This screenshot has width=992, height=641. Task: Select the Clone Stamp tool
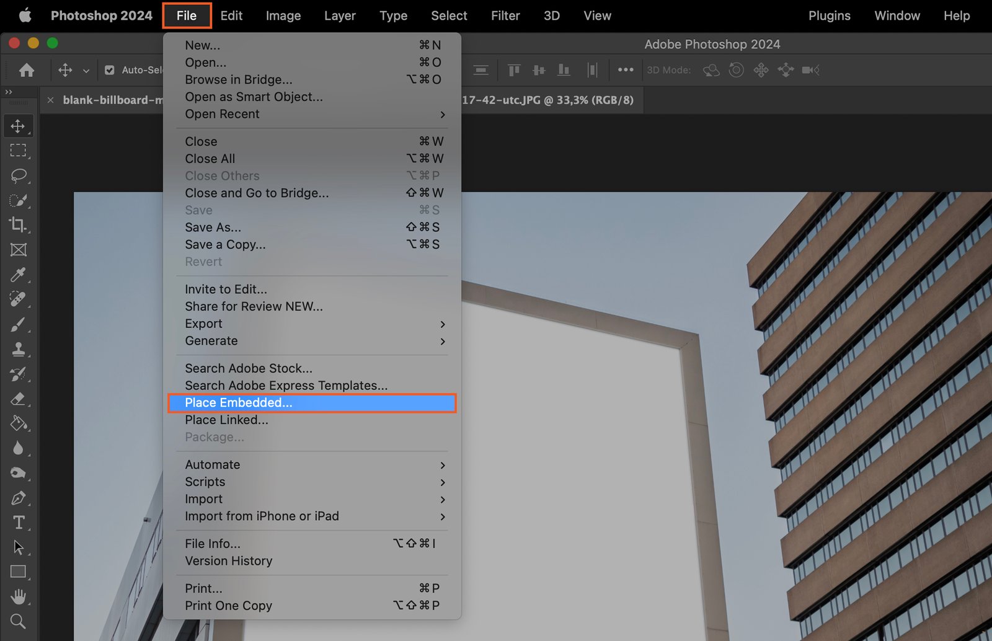(18, 349)
